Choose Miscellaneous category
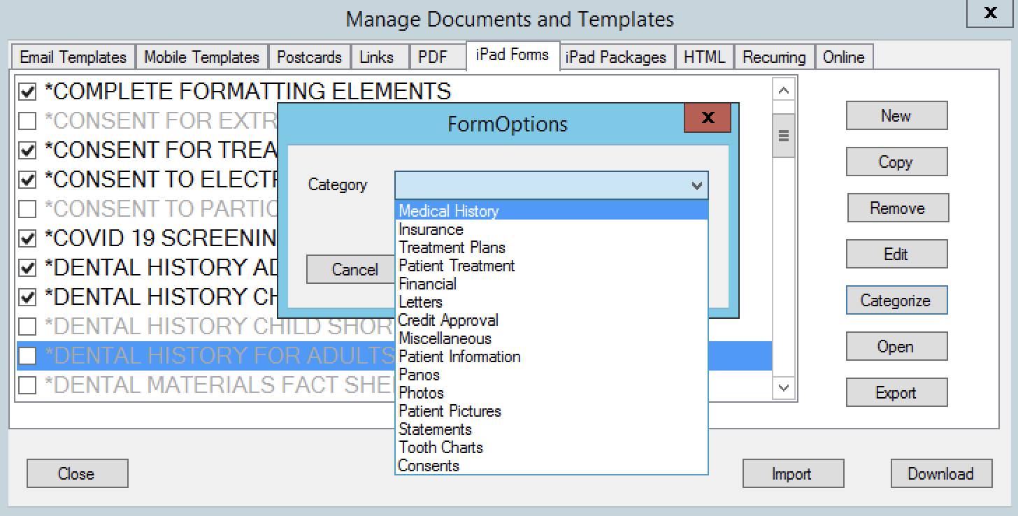 pos(552,338)
